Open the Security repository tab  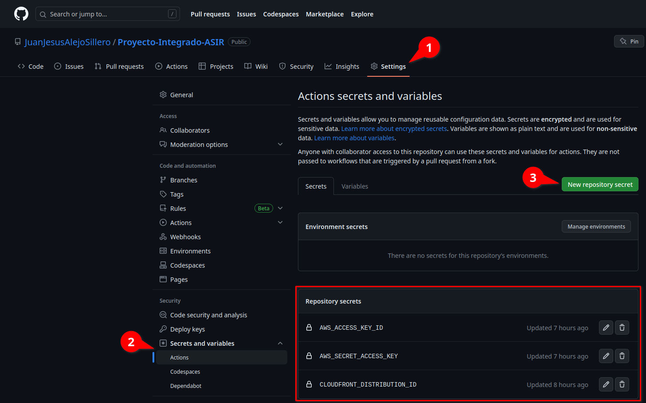(296, 66)
